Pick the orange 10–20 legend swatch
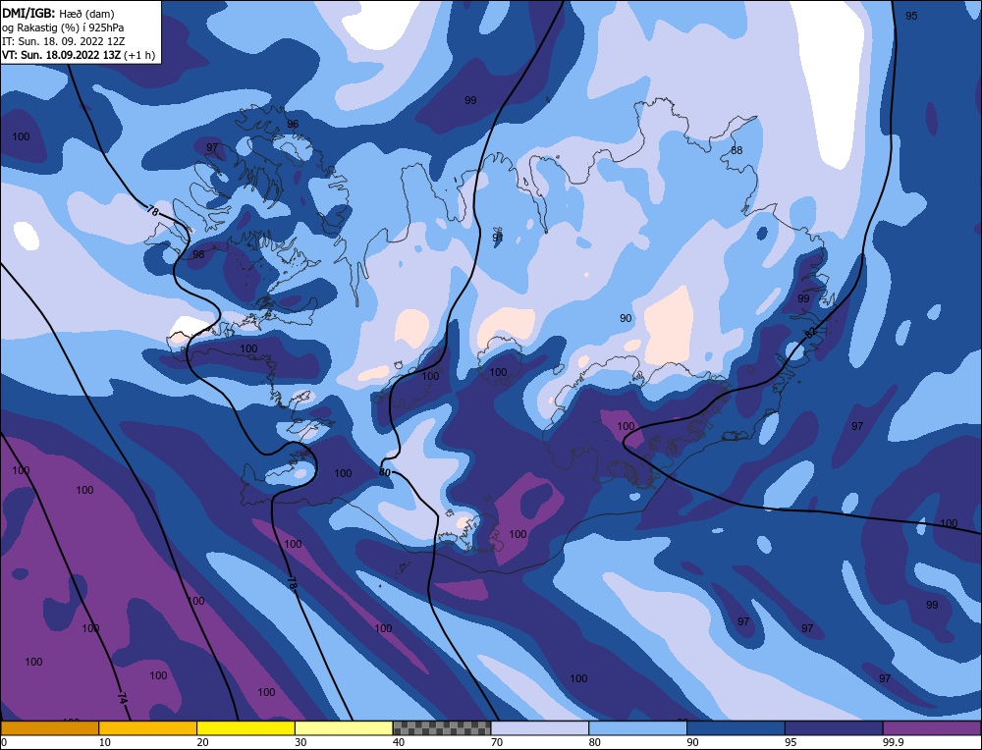 pyautogui.click(x=148, y=728)
